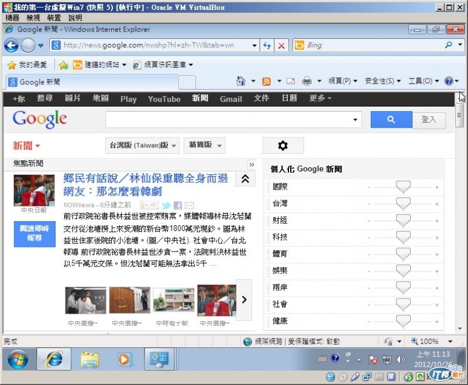Share the headline article on Facebook
Image resolution: width=468 pixels, height=385 pixels.
pos(178,205)
